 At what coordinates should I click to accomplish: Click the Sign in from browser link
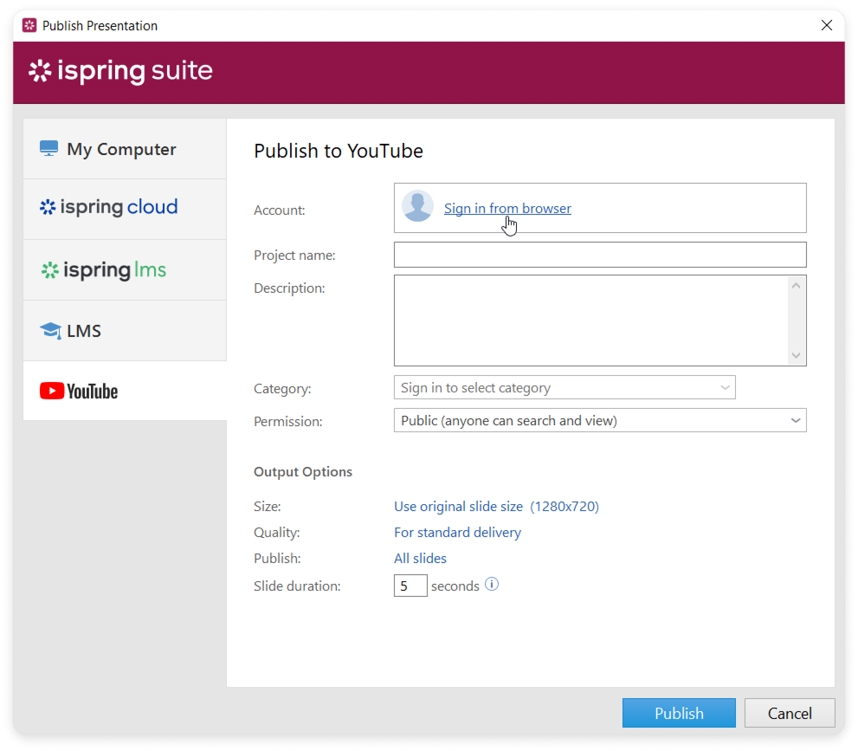point(507,208)
